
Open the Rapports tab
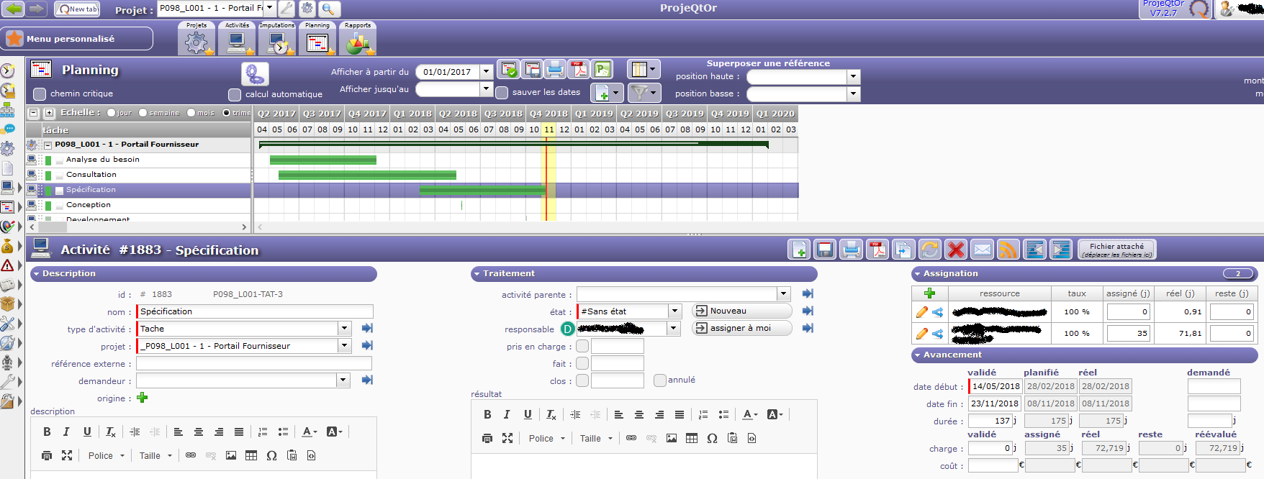358,38
